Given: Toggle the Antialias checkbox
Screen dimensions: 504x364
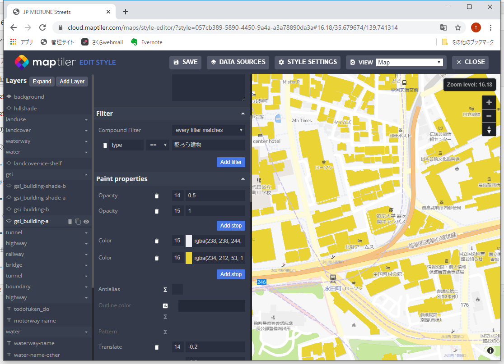Looking at the screenshot, I should [177, 289].
